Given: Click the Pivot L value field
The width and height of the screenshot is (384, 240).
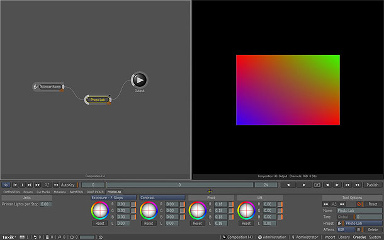Looking at the screenshot, I should 221,224.
